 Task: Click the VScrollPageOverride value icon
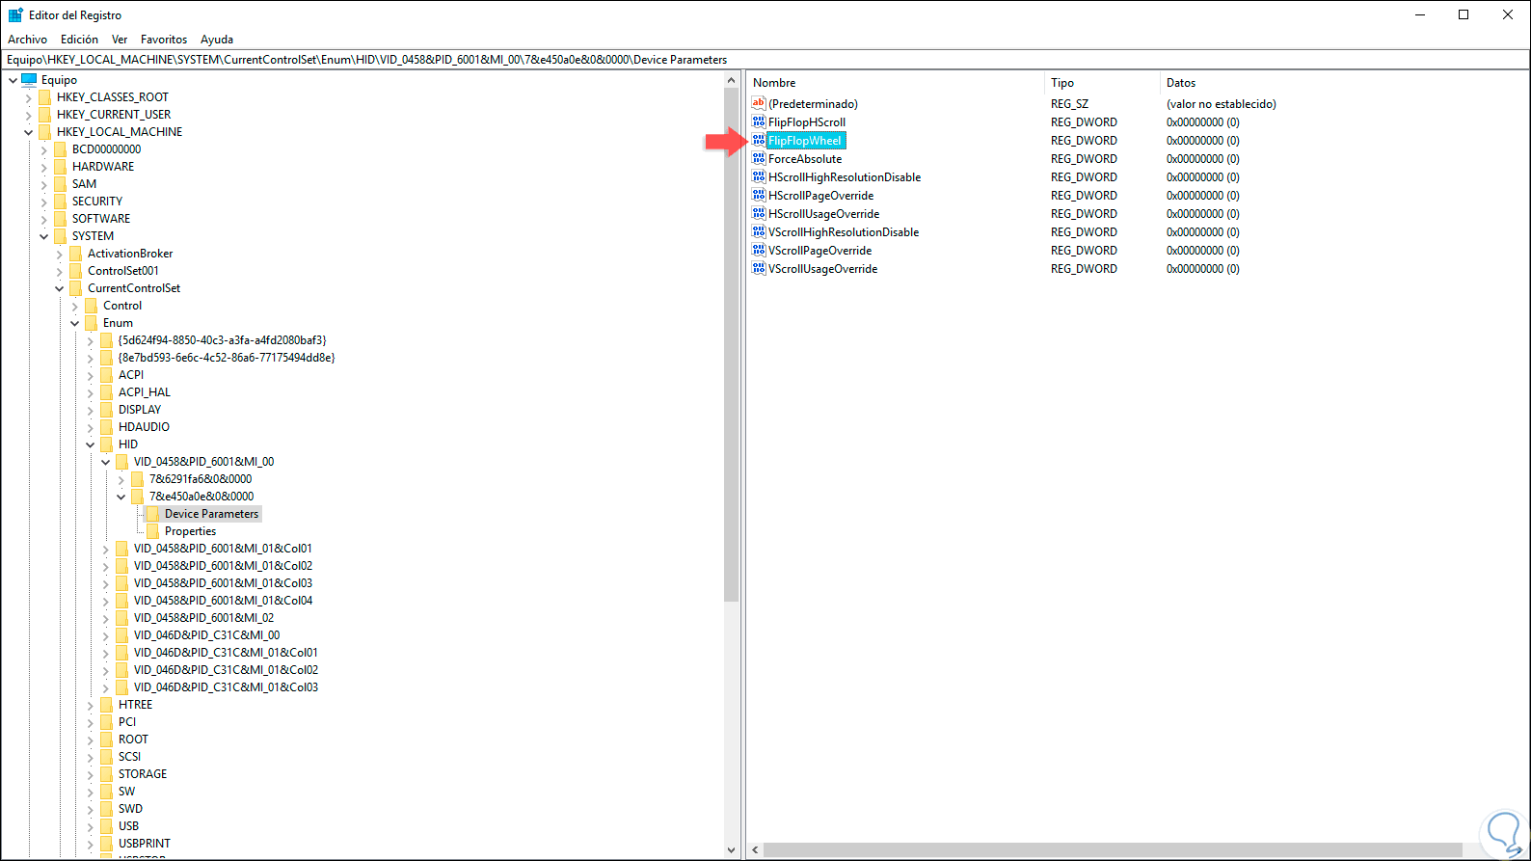[x=759, y=251]
